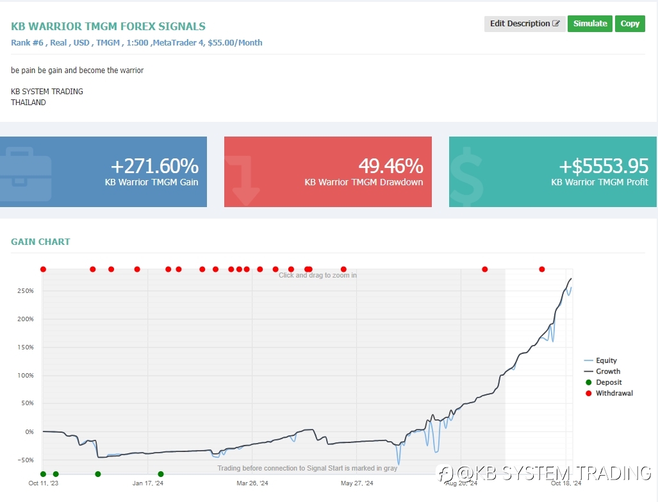
Task: Click the 250% y-axis label
Action: pyautogui.click(x=26, y=290)
